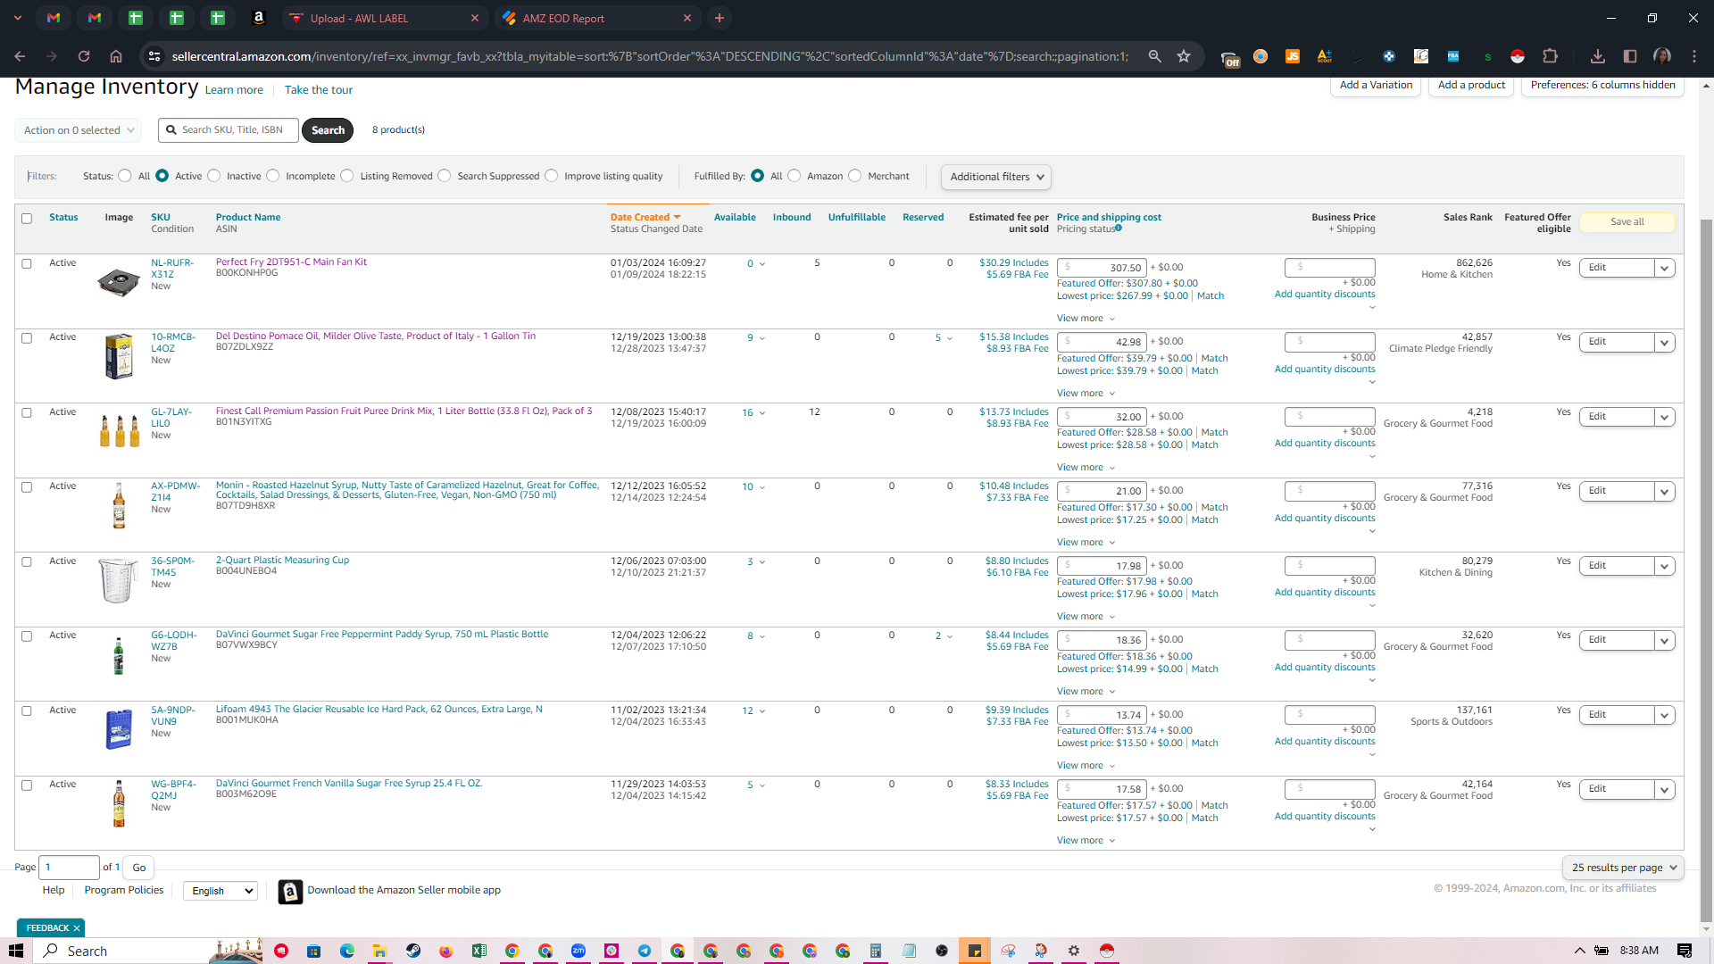The width and height of the screenshot is (1714, 964).
Task: Open Excel from the taskbar
Action: click(479, 951)
